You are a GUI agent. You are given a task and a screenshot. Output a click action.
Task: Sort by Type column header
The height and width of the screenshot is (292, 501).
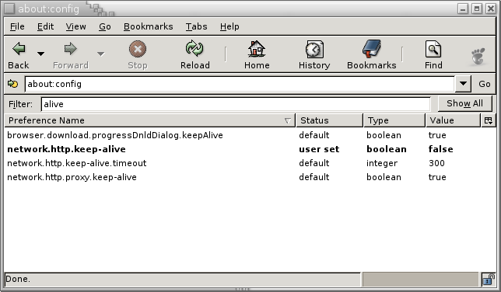[x=394, y=120]
